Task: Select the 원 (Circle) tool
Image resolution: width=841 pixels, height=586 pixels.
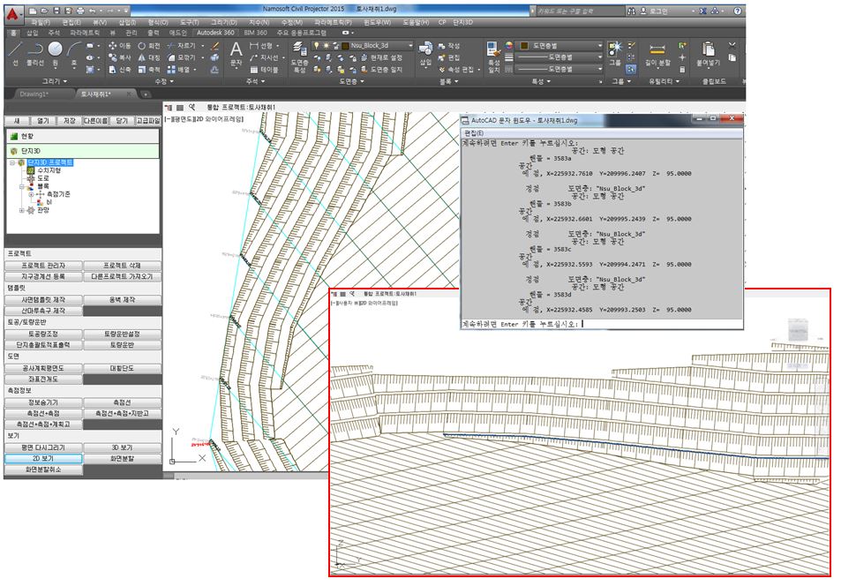Action: click(55, 54)
